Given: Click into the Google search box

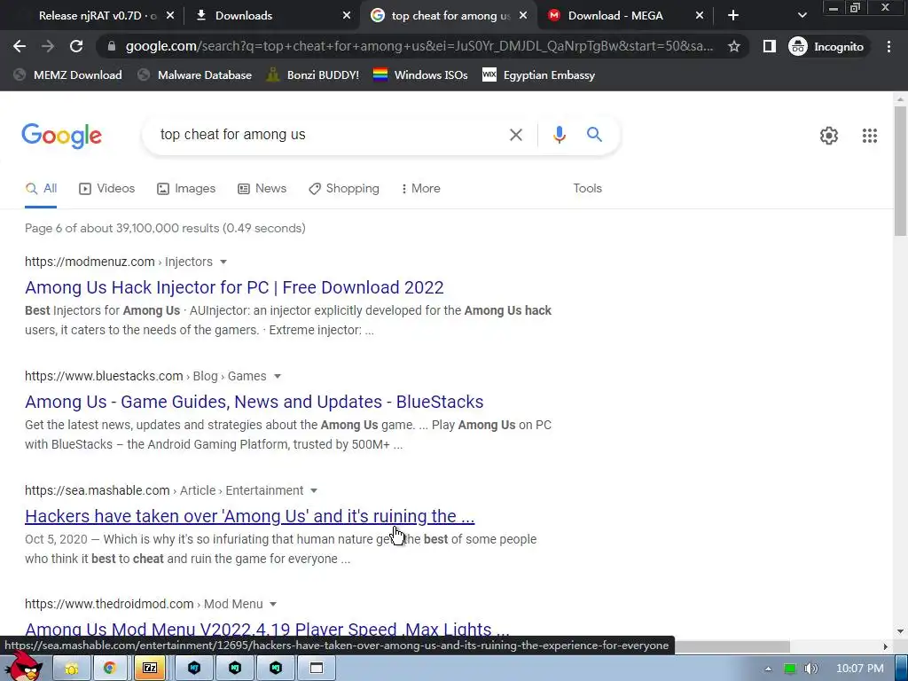Looking at the screenshot, I should point(325,135).
